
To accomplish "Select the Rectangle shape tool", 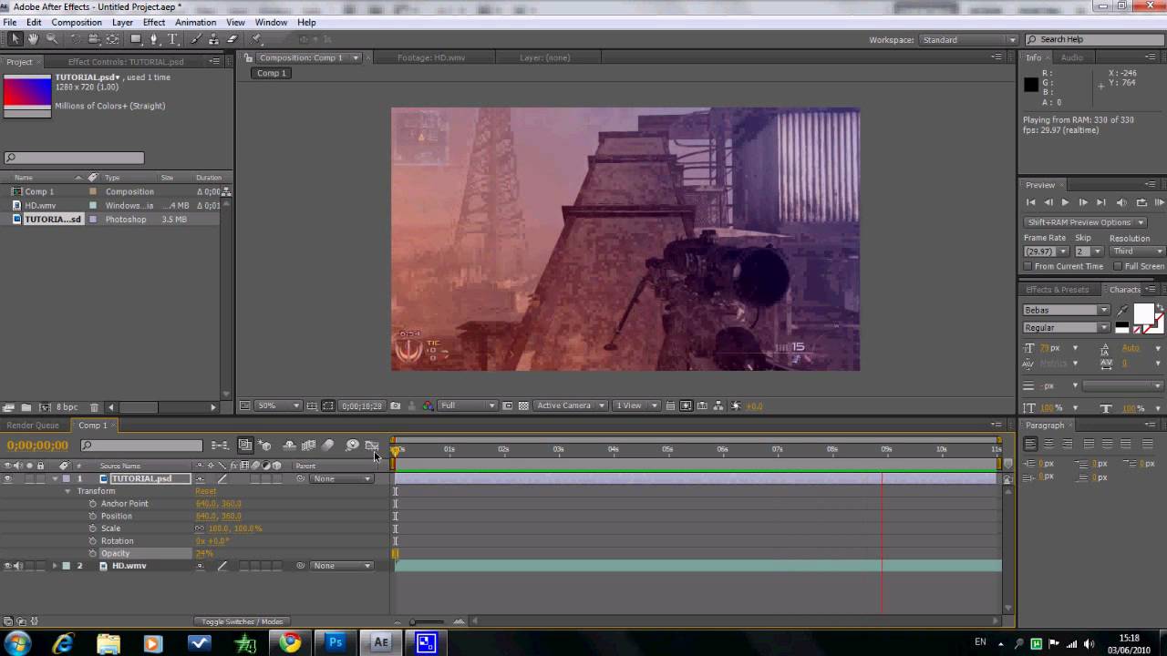I will (x=136, y=39).
